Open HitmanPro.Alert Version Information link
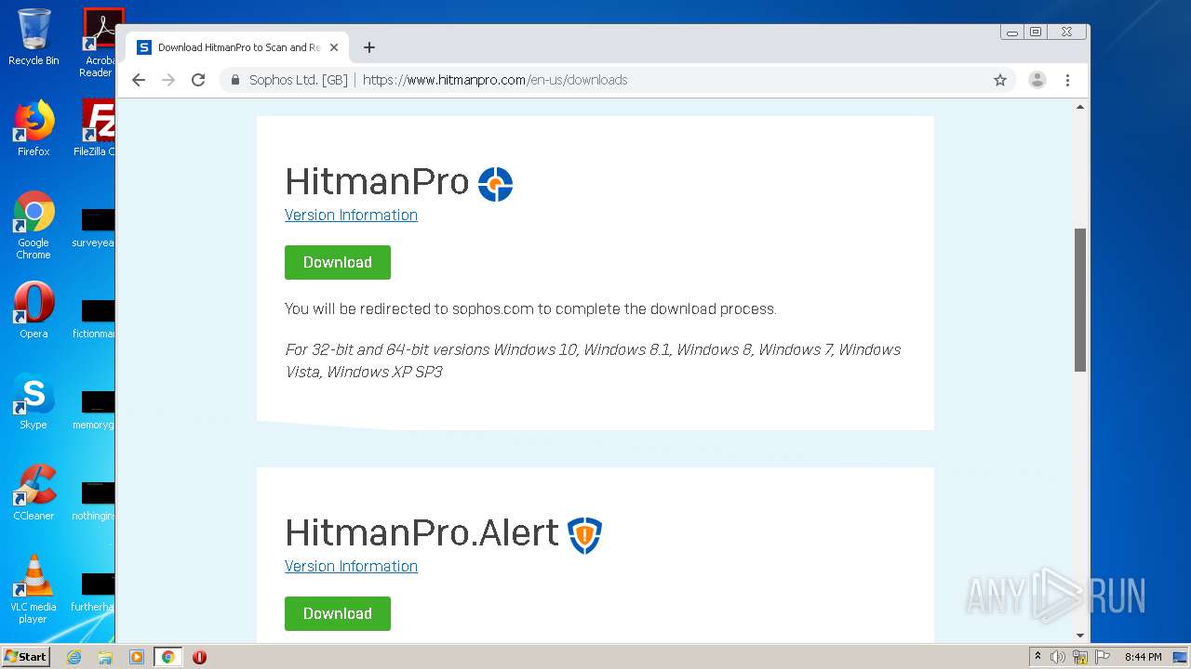 pos(351,566)
